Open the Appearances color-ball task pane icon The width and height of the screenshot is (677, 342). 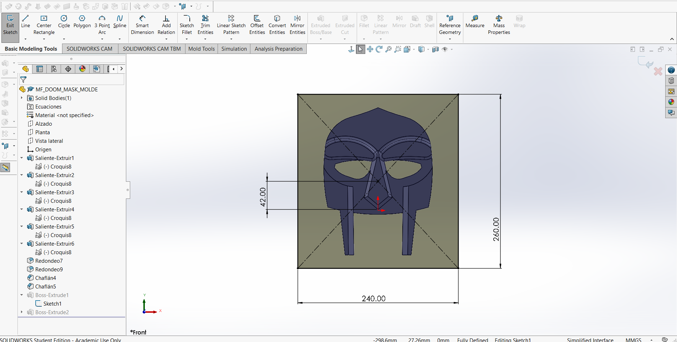tap(671, 102)
